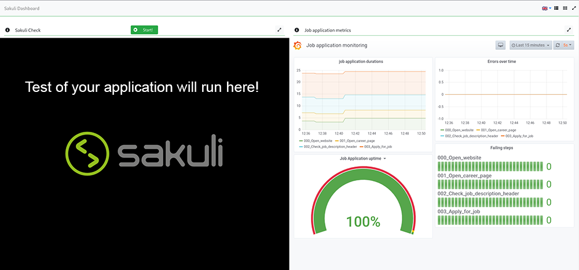This screenshot has width=579, height=270.
Task: Click the 003_Apply_for_job label in Failing steps
Action: click(459, 212)
